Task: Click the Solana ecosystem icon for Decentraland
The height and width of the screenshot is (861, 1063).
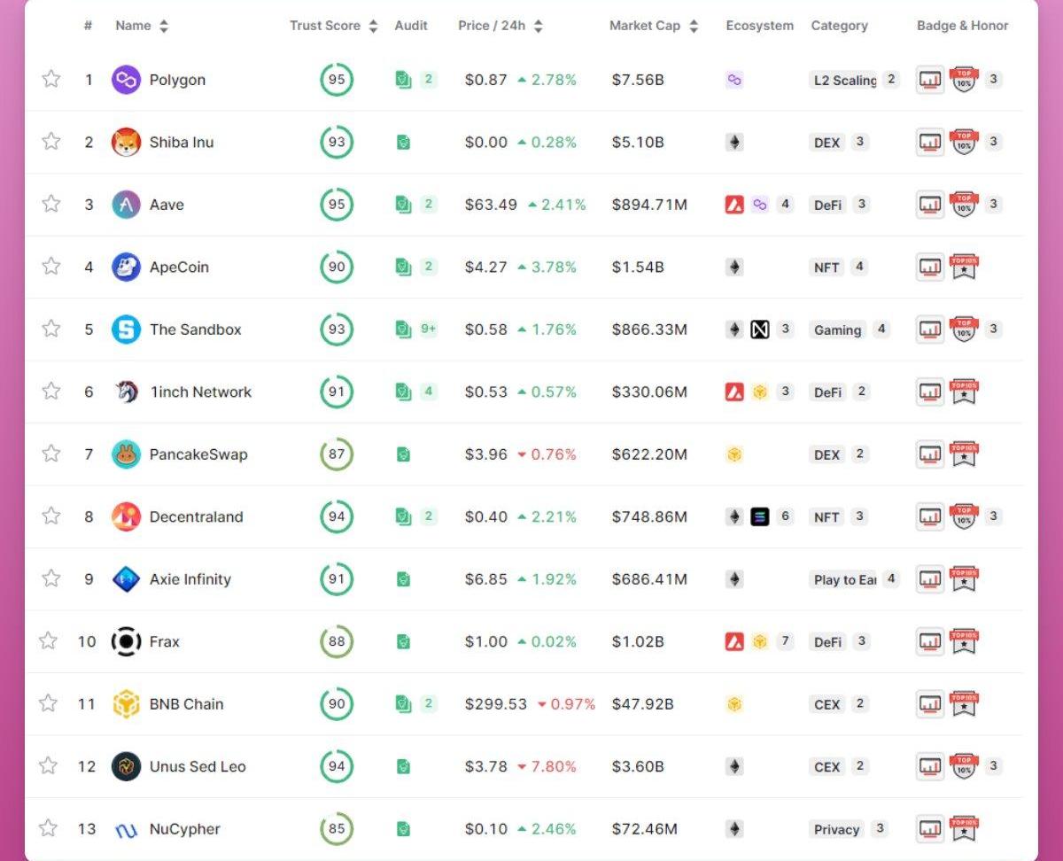Action: coord(759,516)
